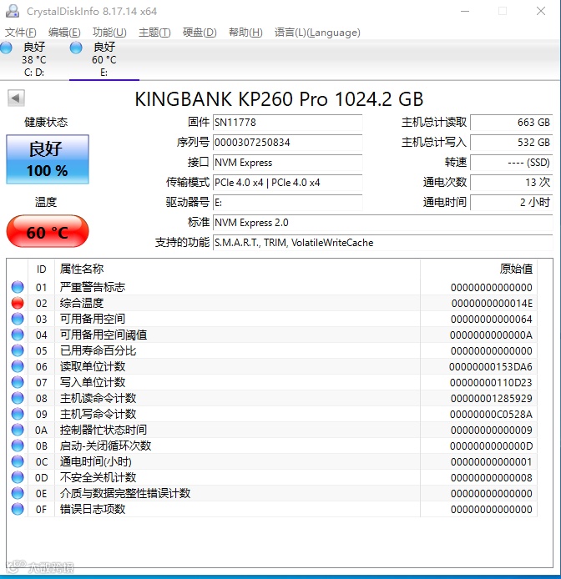Click the C: D: drive status orb
Image resolution: width=561 pixels, height=579 pixels.
click(x=6, y=48)
